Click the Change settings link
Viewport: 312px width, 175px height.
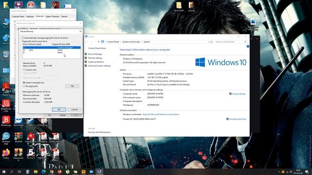point(238,94)
